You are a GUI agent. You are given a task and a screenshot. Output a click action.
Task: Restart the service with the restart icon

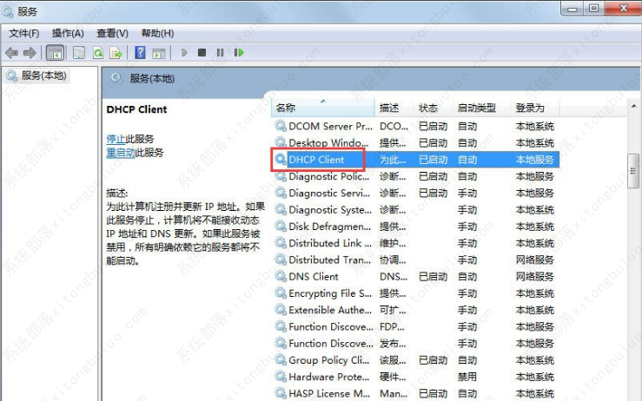click(x=239, y=52)
